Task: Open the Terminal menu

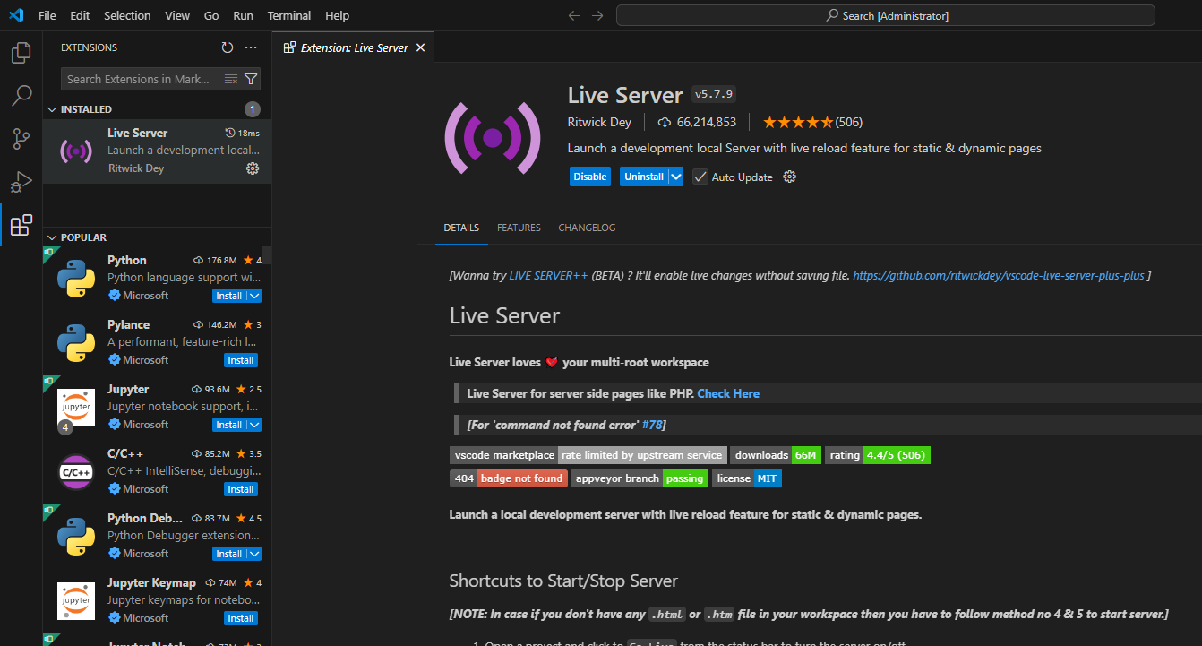Action: 289,15
